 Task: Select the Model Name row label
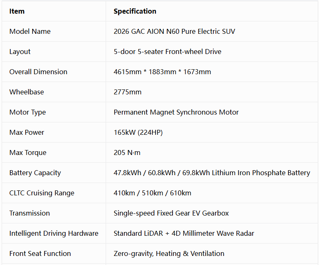[30, 31]
